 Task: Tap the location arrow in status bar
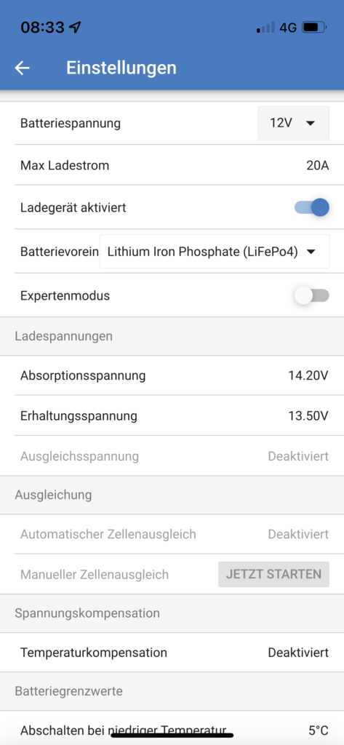pyautogui.click(x=75, y=28)
